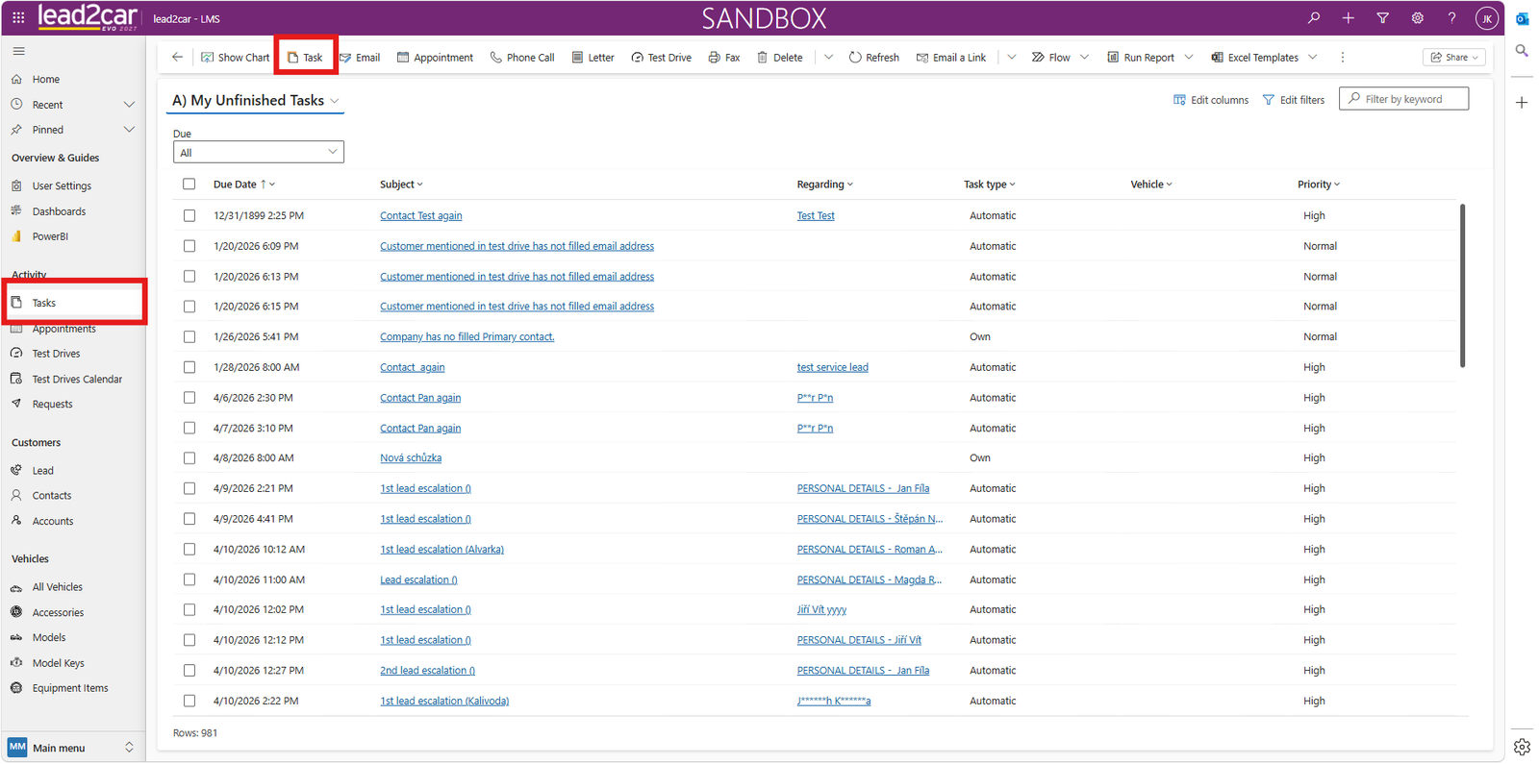Viewport: 1539px width, 764px height.
Task: Click the search magnifier in the header
Action: (1314, 17)
